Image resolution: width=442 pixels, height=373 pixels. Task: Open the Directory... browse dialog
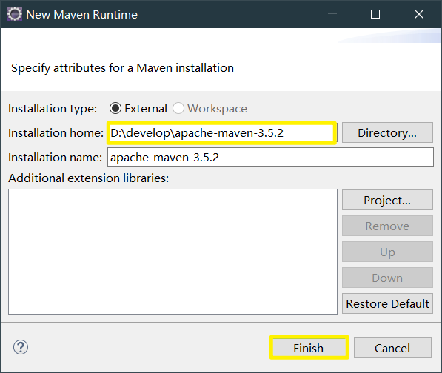click(x=387, y=132)
